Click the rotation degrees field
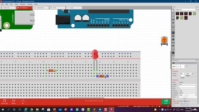199x112 pixels. [x=182, y=76]
